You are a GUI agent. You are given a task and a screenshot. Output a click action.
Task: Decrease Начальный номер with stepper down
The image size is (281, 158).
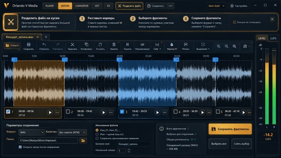click(129, 152)
